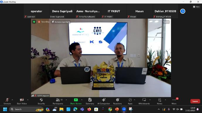Expand audio options arrow beside Unmute
The height and width of the screenshot is (113, 202).
pos(12,100)
